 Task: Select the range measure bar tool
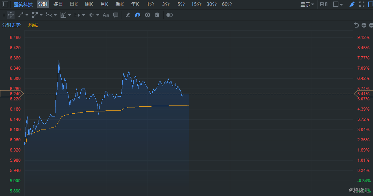tap(77, 15)
